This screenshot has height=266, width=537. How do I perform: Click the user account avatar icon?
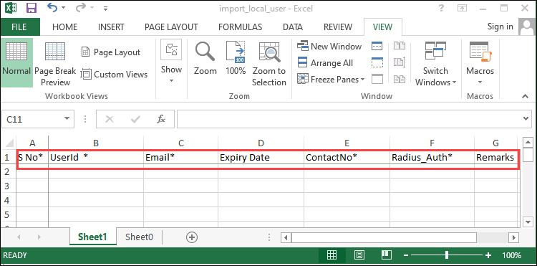click(x=527, y=27)
